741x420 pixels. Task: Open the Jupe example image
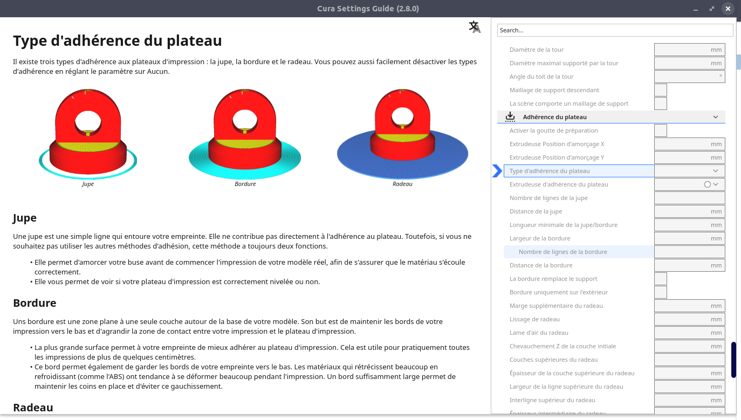(88, 135)
